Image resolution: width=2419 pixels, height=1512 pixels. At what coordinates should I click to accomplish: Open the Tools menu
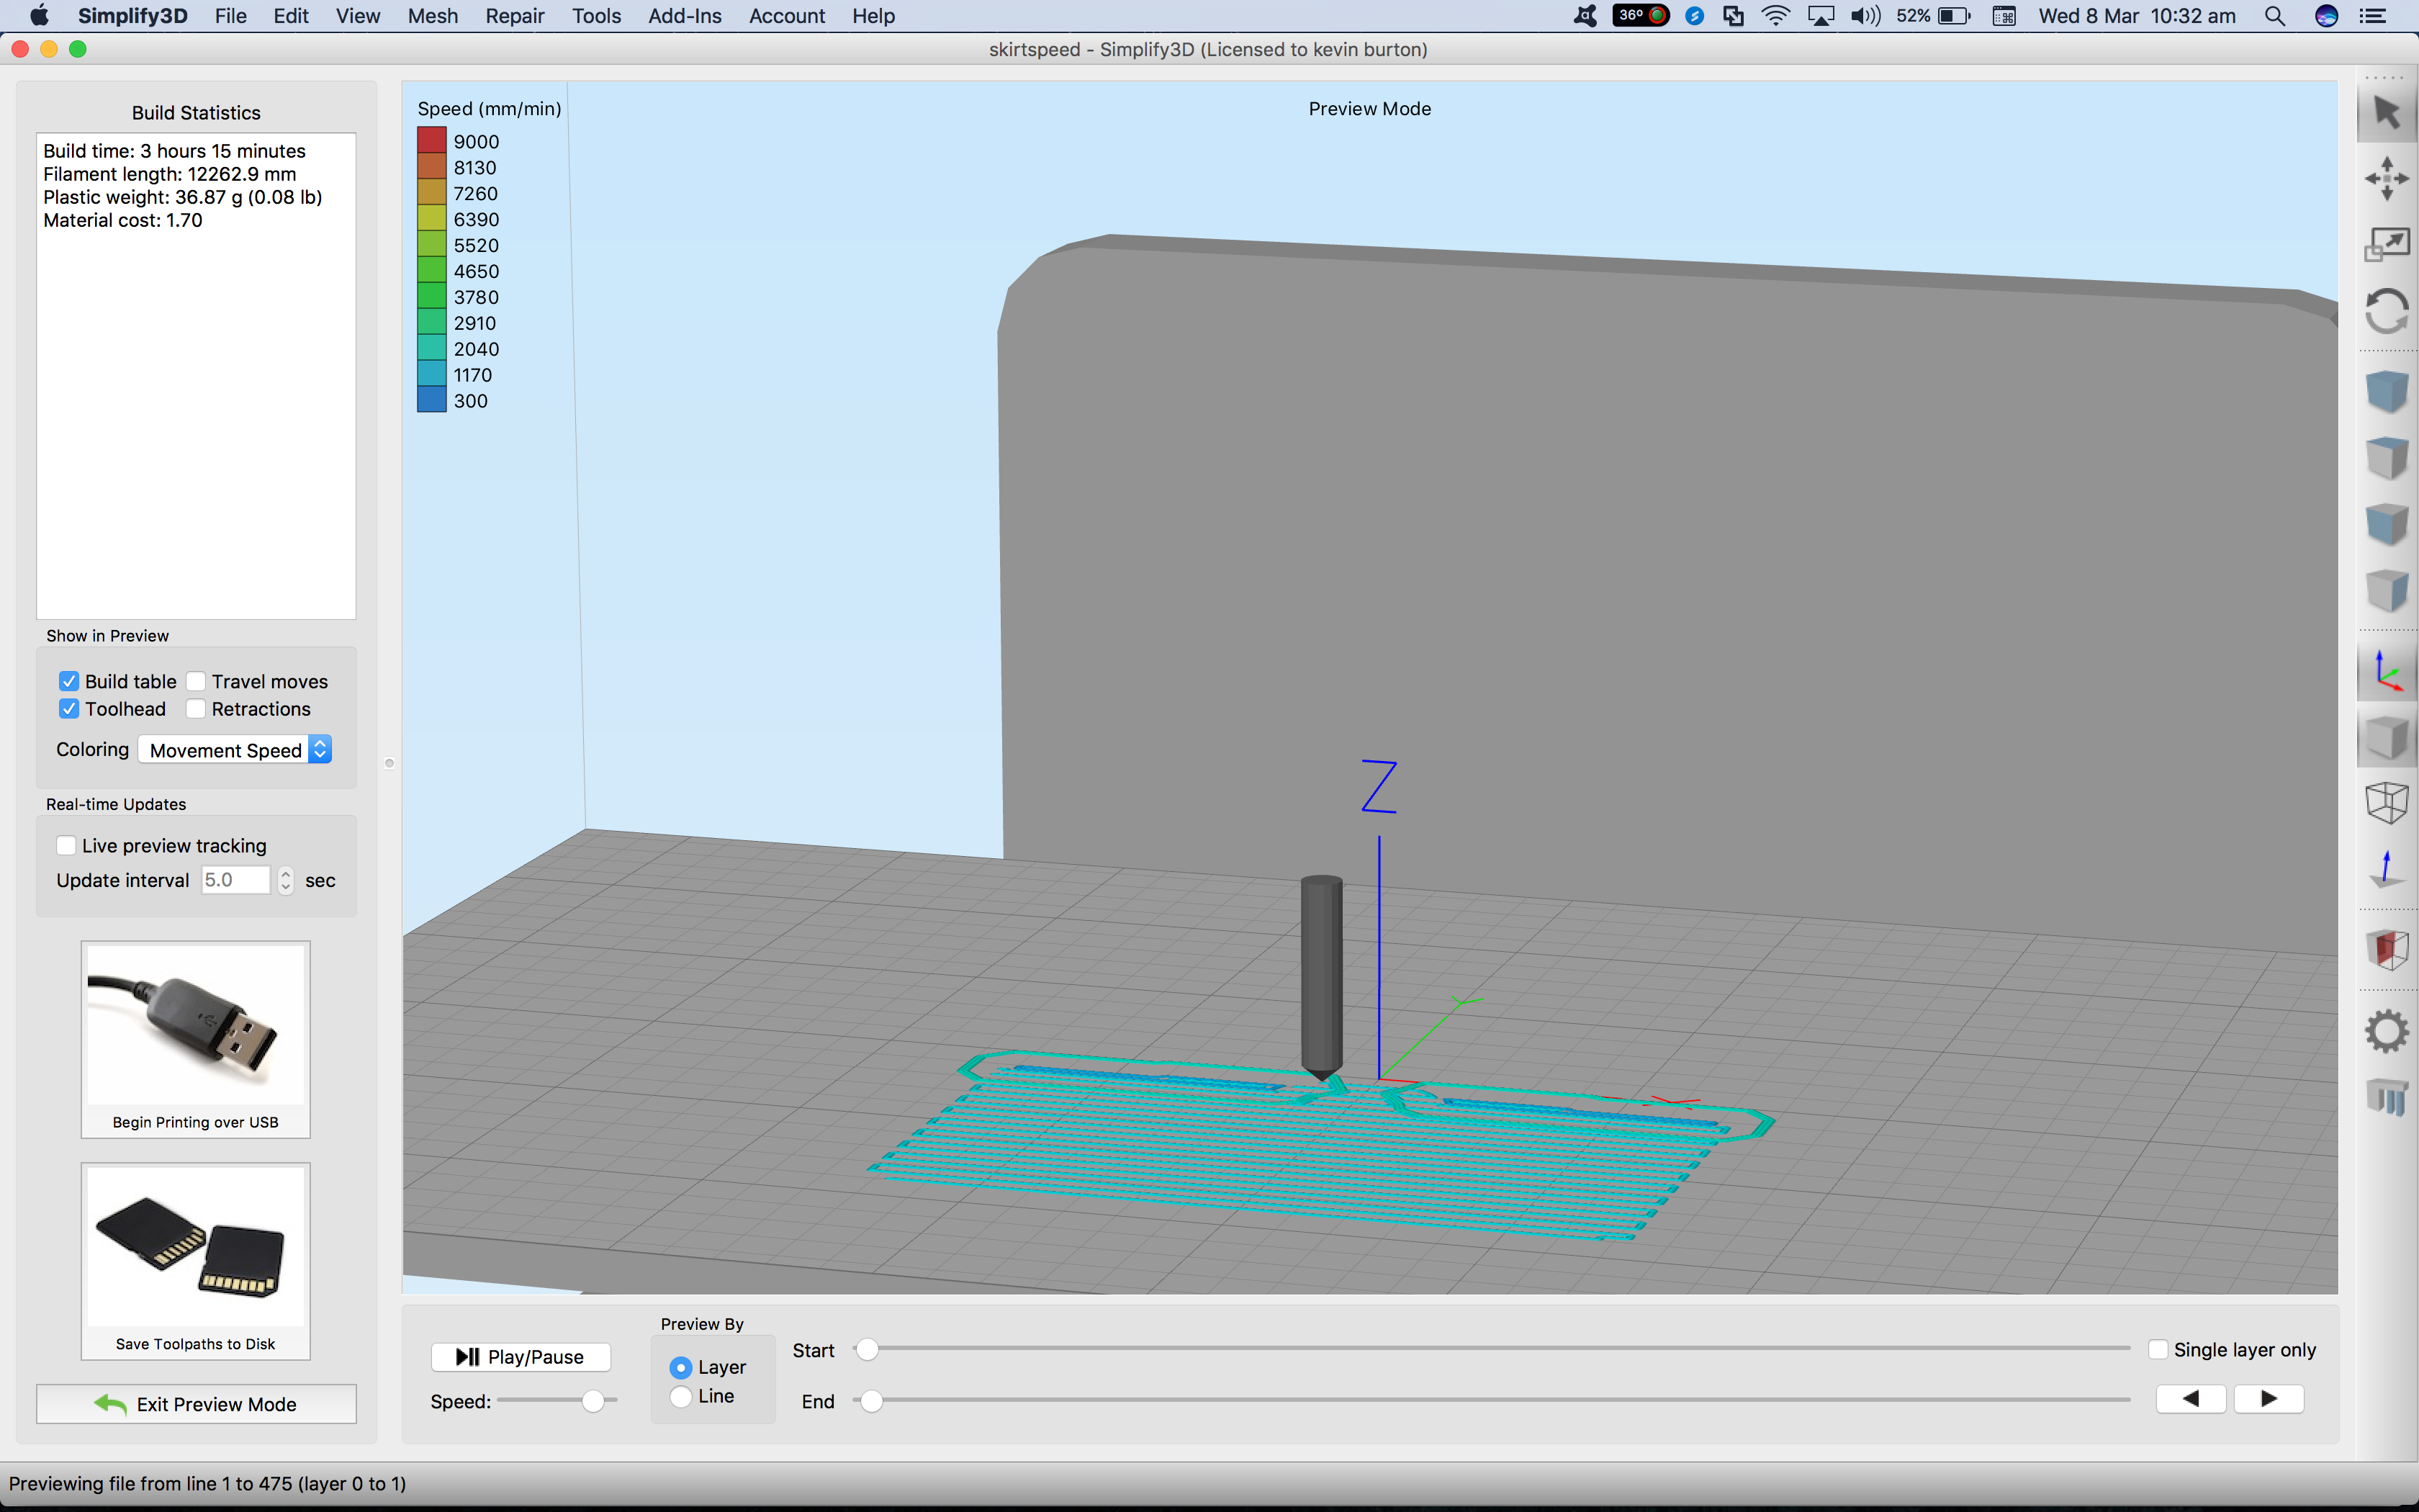[x=597, y=16]
